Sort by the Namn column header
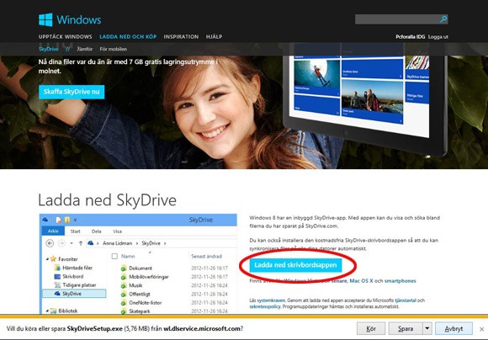Viewport: 488px width, 340px height. 128,256
